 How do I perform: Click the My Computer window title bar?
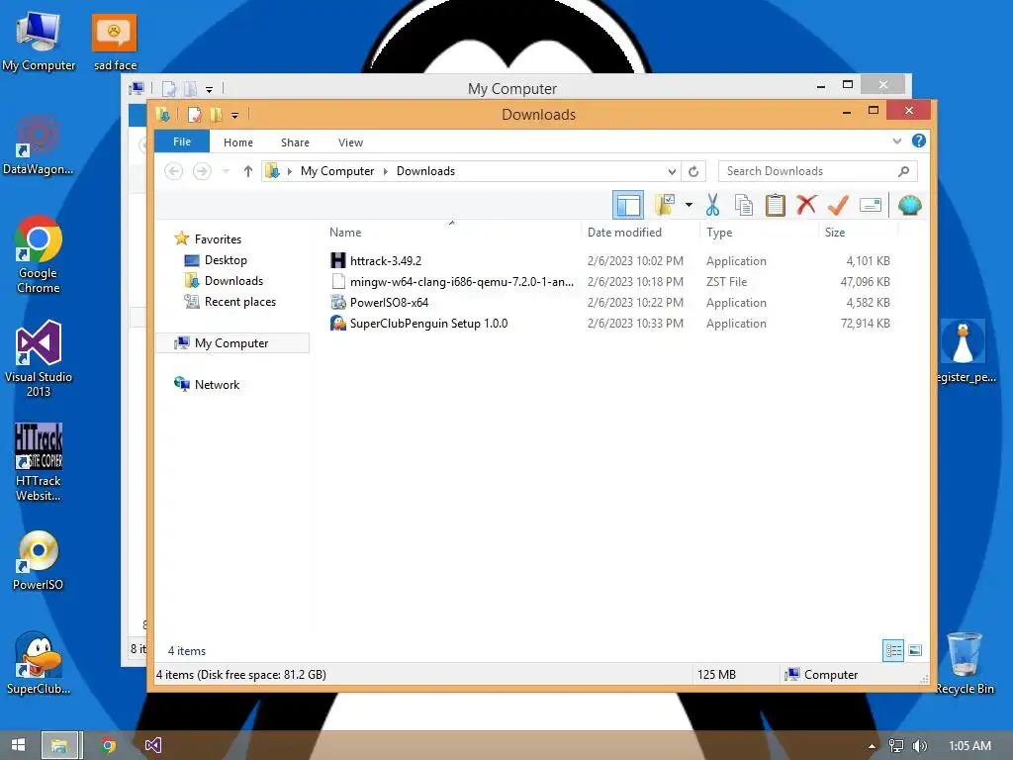click(x=511, y=88)
